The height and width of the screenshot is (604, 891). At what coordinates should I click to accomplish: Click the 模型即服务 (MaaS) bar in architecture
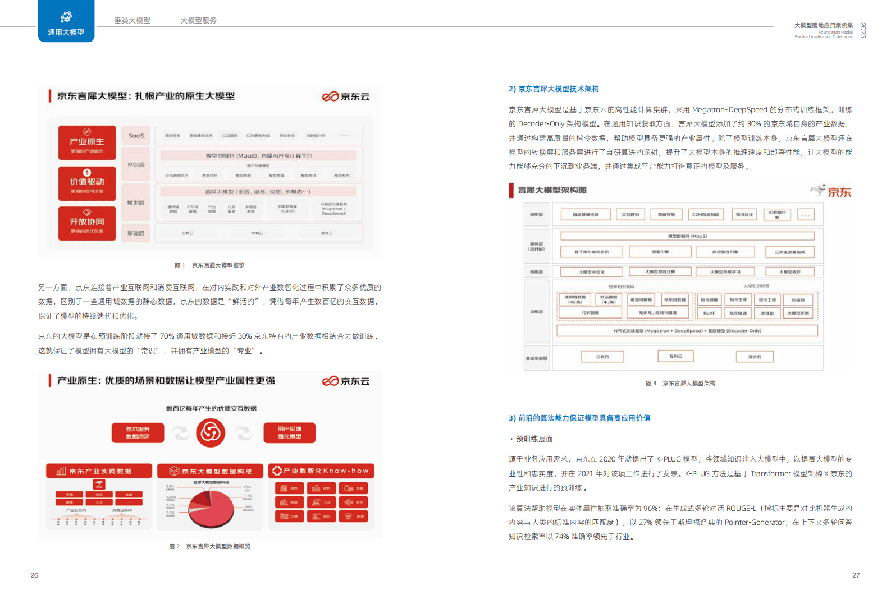point(687,236)
